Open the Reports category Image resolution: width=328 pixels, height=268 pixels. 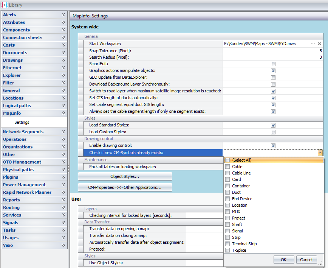(34, 200)
